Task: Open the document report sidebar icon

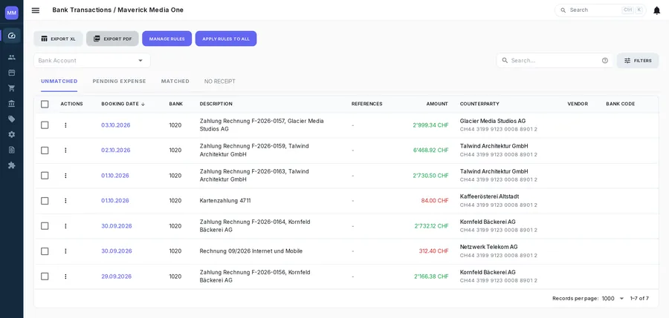Action: coord(11,150)
